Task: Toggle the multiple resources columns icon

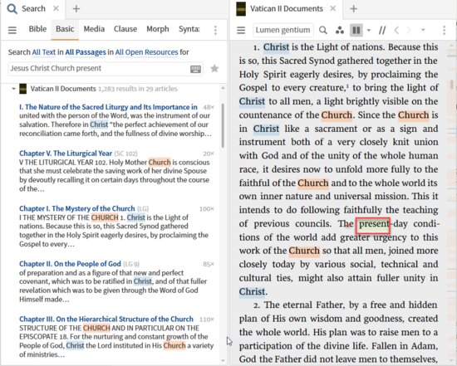Action: click(356, 30)
